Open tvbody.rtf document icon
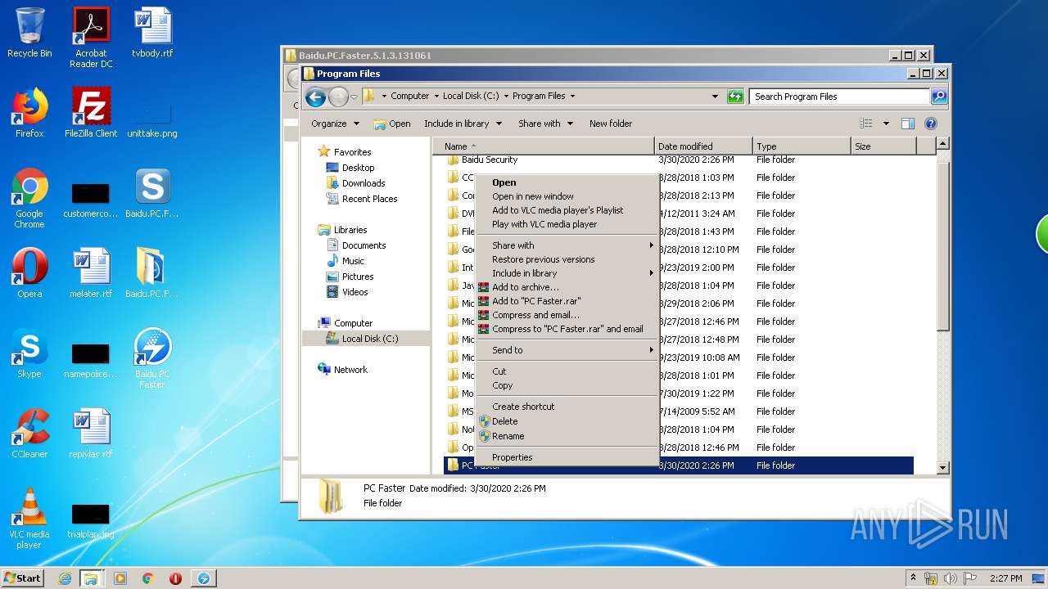This screenshot has width=1048, height=589. [152, 33]
